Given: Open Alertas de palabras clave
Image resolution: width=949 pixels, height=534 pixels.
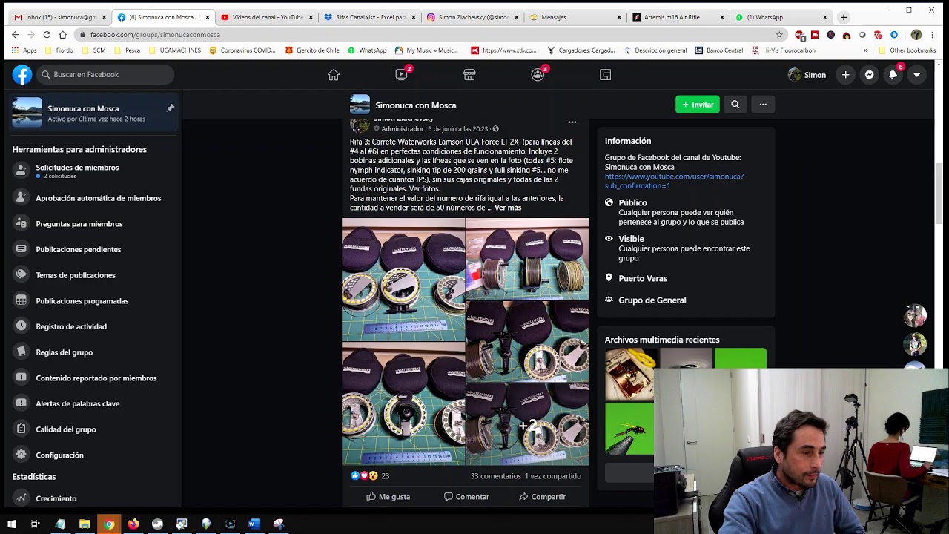Looking at the screenshot, I should click(x=93, y=403).
